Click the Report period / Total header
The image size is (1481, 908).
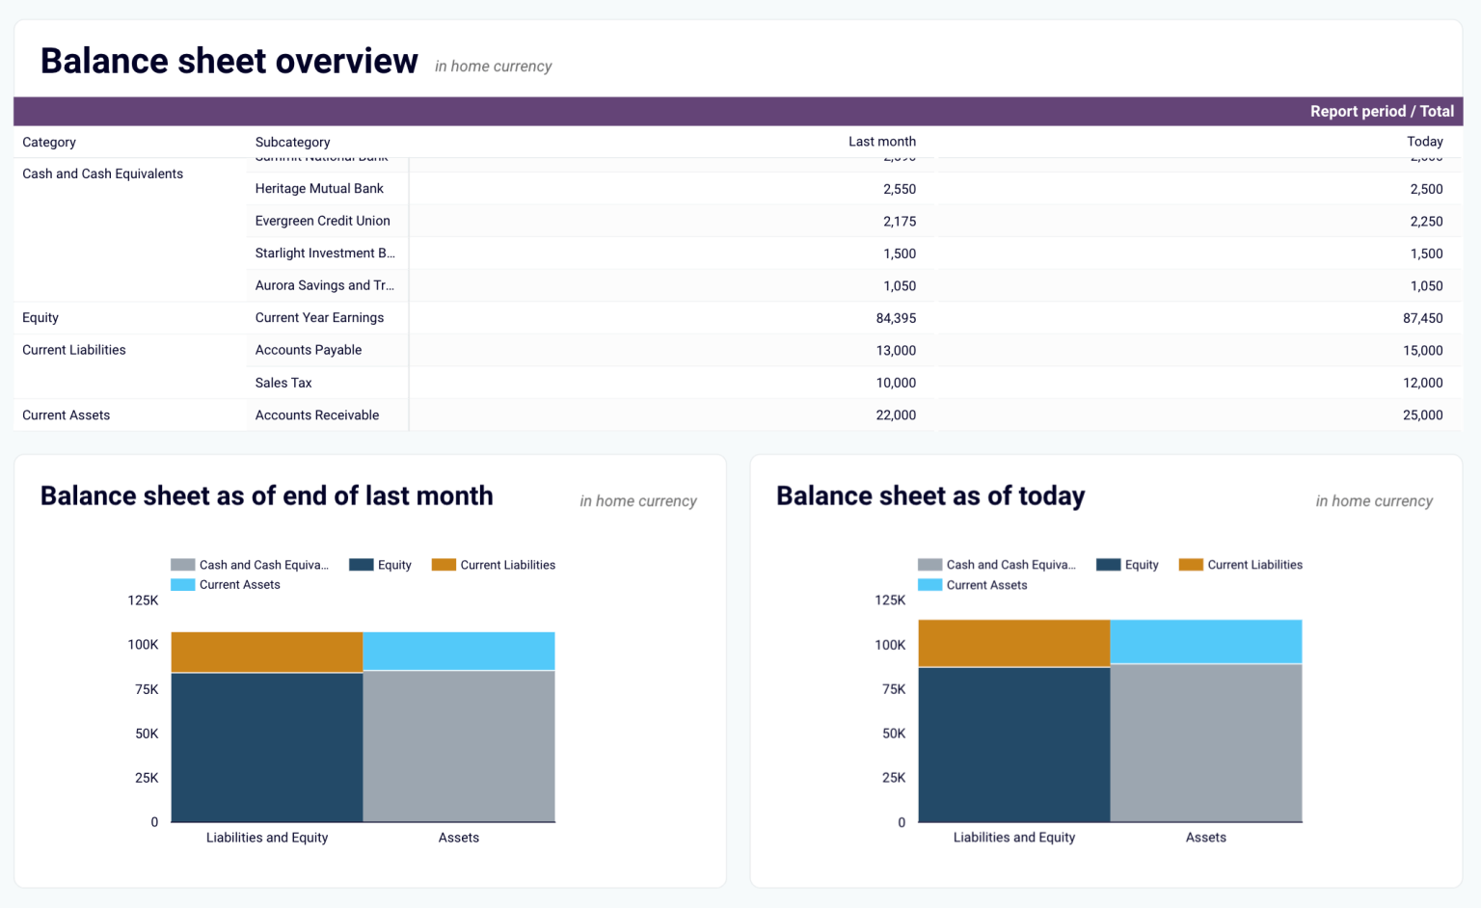(x=1381, y=111)
